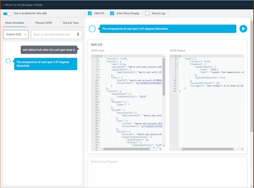Click the chat response bubble about 67 degrees
This screenshot has width=254, height=188.
tap(46, 64)
